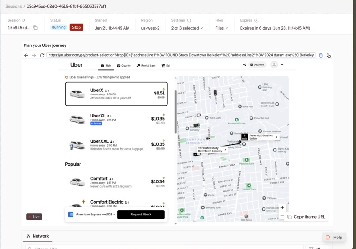
Task: Click the LBNL Building 90K map marker
Action: pos(260,87)
